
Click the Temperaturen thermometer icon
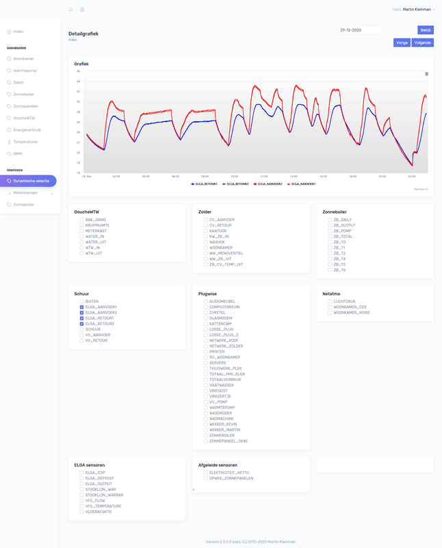[x=9, y=142]
